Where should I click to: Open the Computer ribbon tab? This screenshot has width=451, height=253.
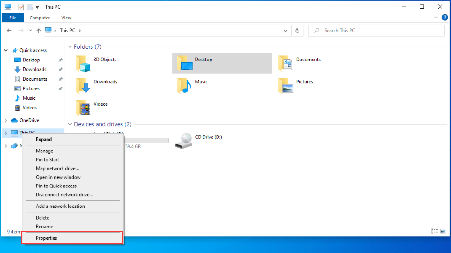pyautogui.click(x=40, y=18)
